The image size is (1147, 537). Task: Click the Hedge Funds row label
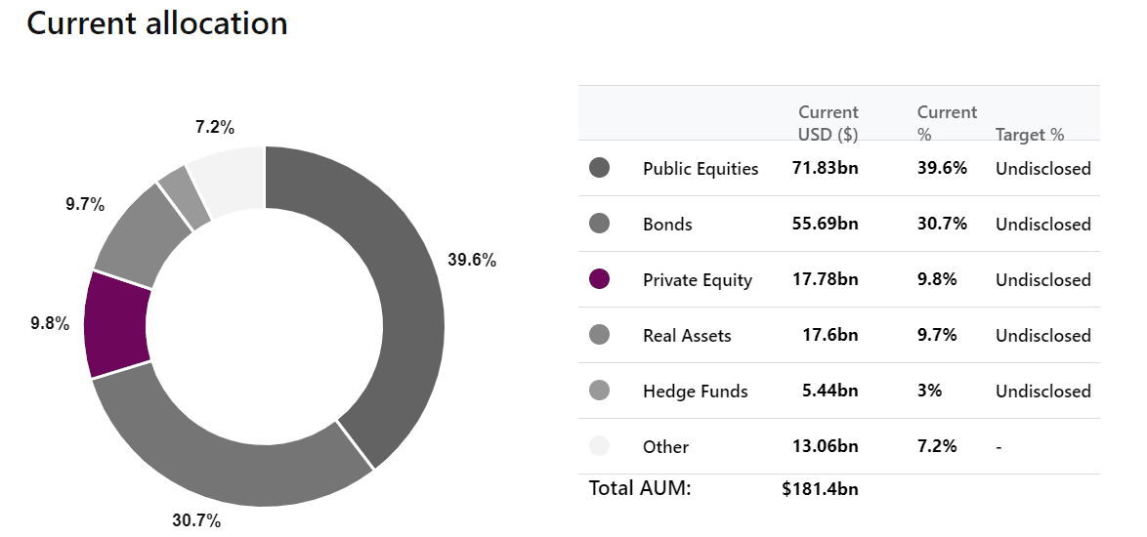tap(696, 392)
